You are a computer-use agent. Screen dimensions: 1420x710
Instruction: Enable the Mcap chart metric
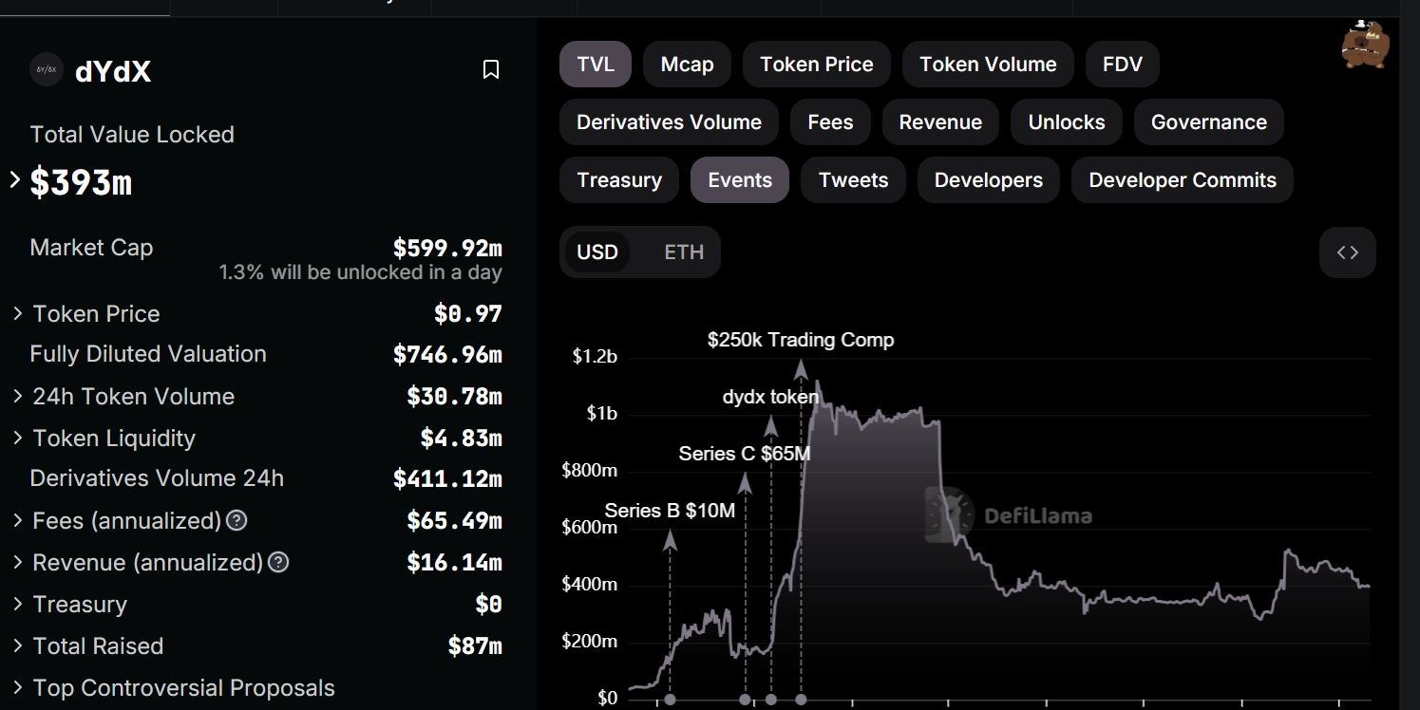click(687, 65)
